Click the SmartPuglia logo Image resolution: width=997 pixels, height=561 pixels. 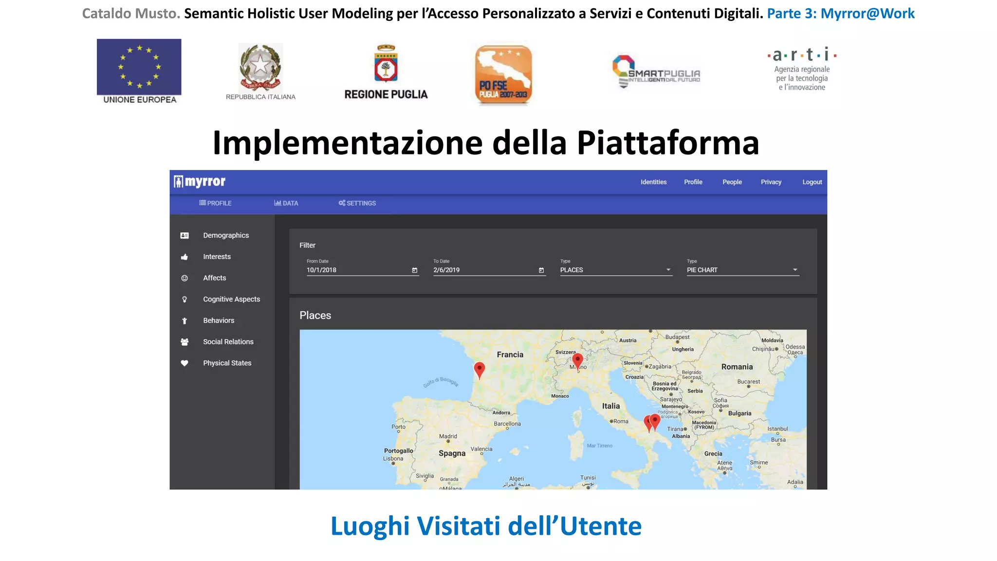point(656,72)
